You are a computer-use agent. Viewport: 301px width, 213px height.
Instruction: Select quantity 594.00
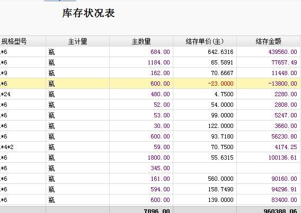pos(141,189)
